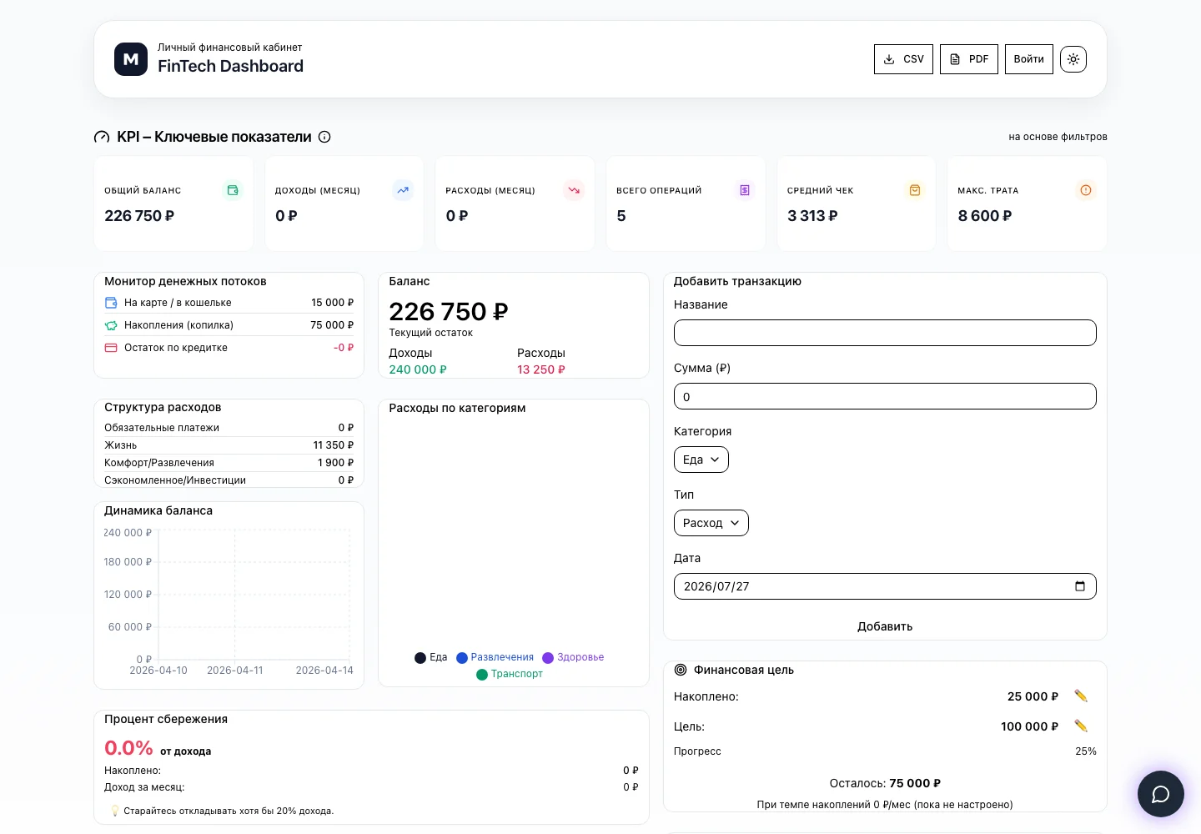Click the FinTech Dashboard title
Screen dimensions: 1201x834
(x=230, y=67)
